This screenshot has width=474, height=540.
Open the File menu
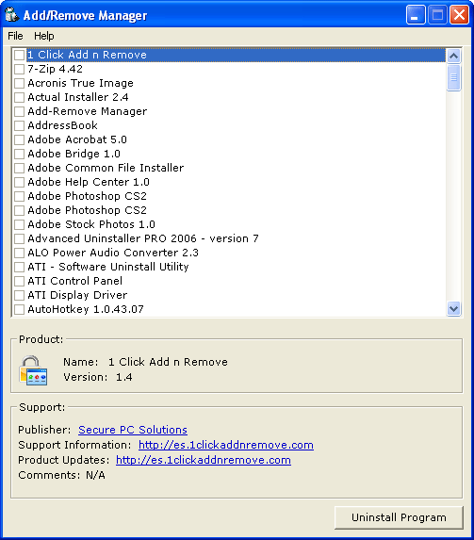(x=15, y=36)
